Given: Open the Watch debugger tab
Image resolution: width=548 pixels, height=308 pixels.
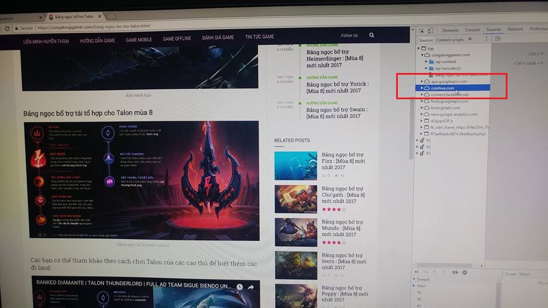Looking at the screenshot, I should pyautogui.click(x=525, y=274).
